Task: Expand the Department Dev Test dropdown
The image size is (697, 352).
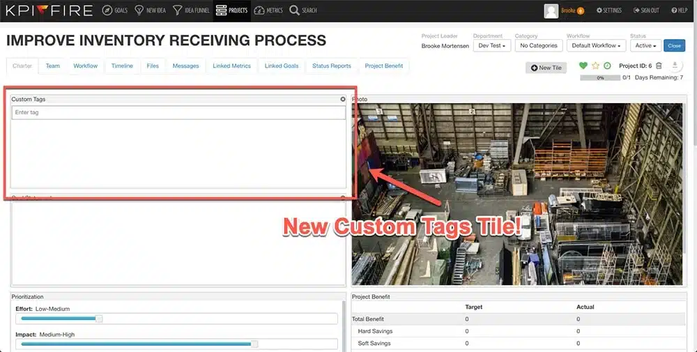Action: (491, 46)
